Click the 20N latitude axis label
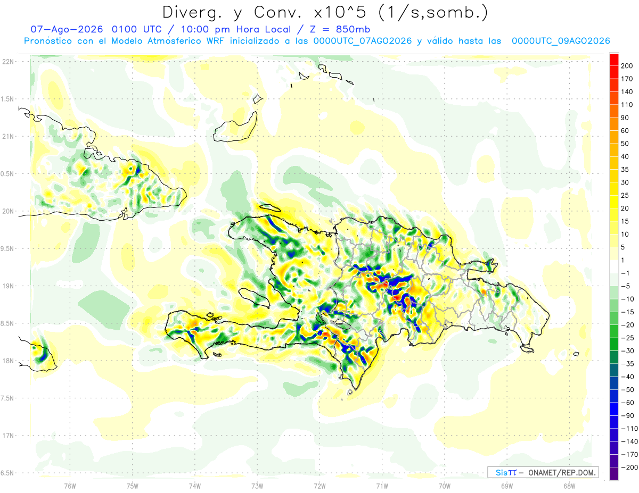 (x=8, y=211)
